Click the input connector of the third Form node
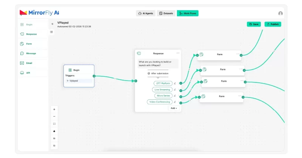Viewport: 302px width, 158px height. click(x=201, y=82)
